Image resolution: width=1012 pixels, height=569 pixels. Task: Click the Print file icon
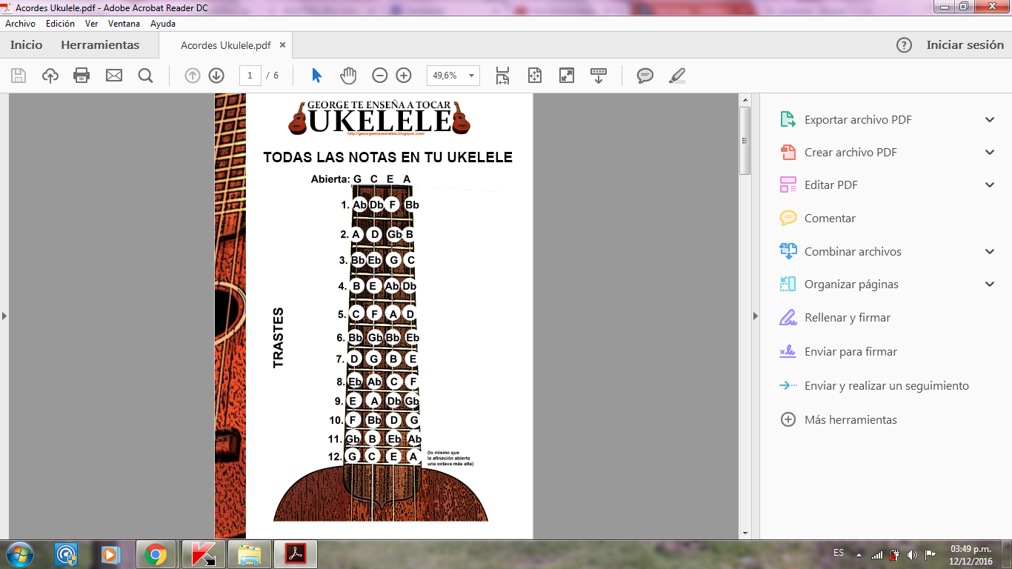[x=81, y=76]
